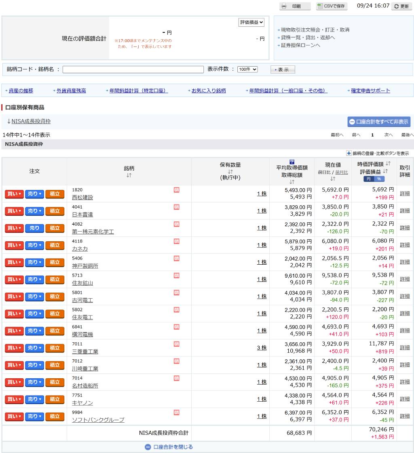Open the 確定申告サポート link

(x=370, y=91)
